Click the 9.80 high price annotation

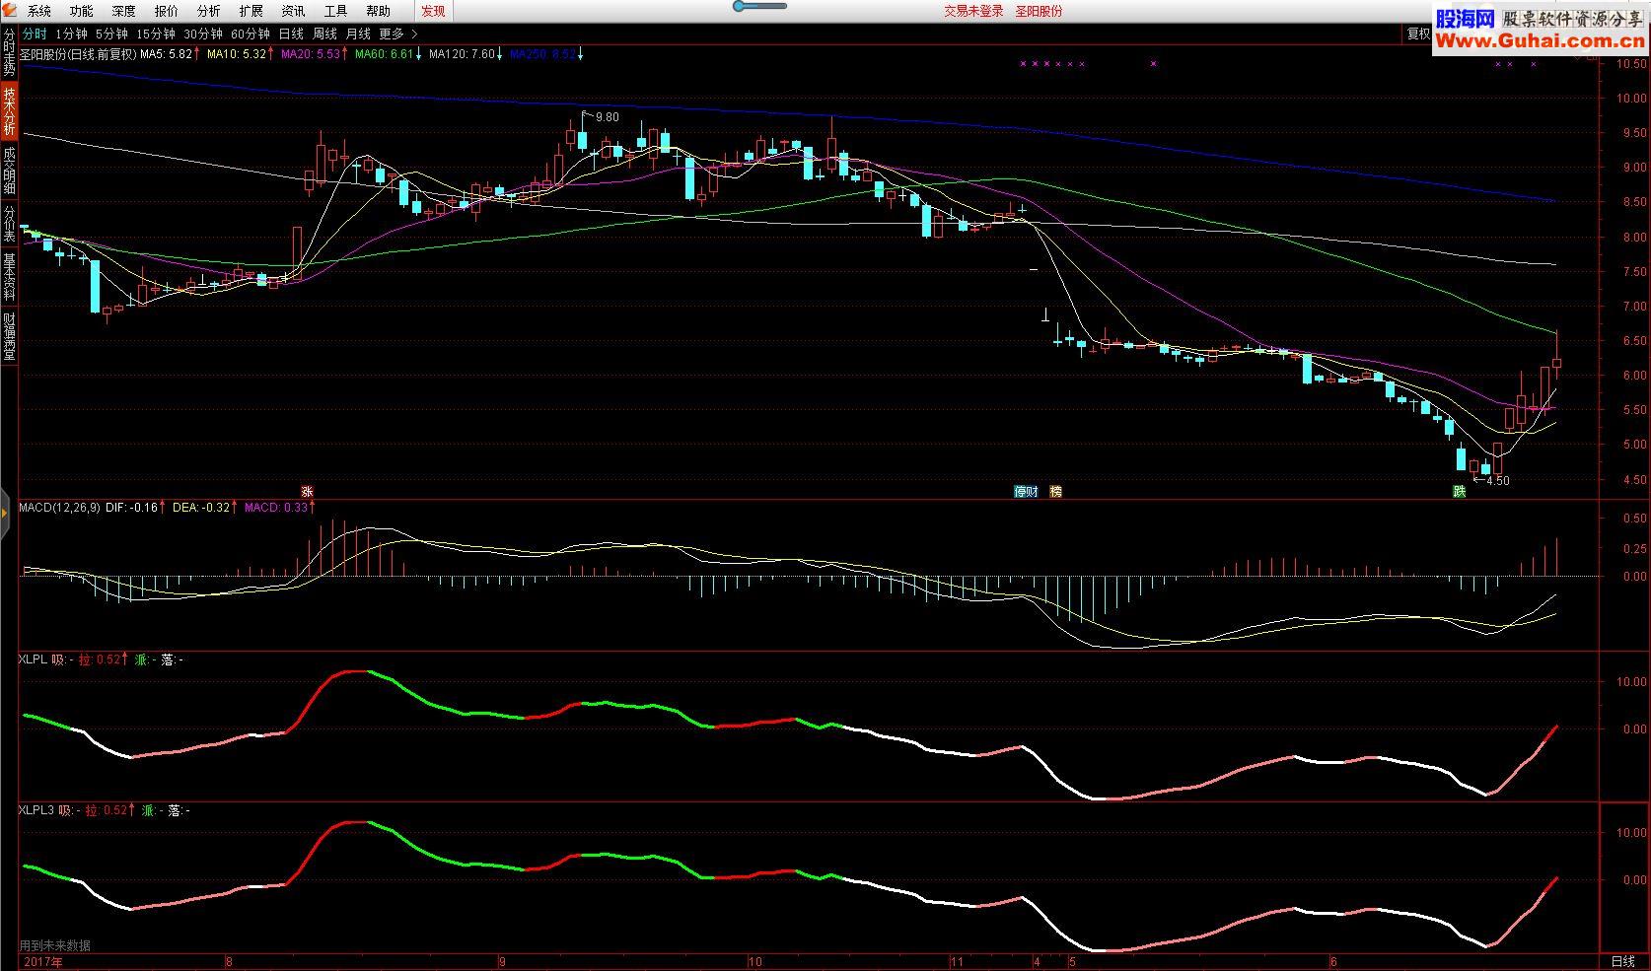[607, 116]
